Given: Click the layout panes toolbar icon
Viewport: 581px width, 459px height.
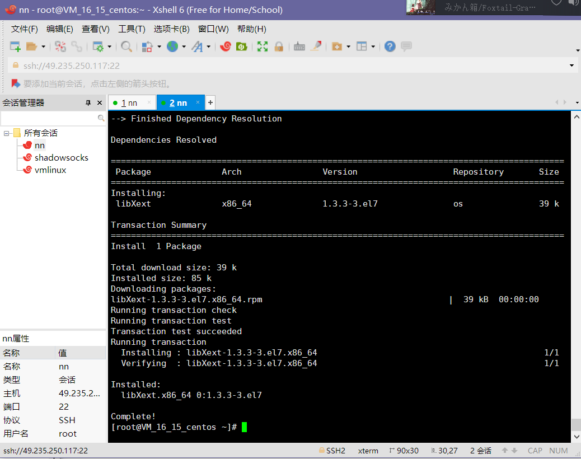Looking at the screenshot, I should point(361,46).
